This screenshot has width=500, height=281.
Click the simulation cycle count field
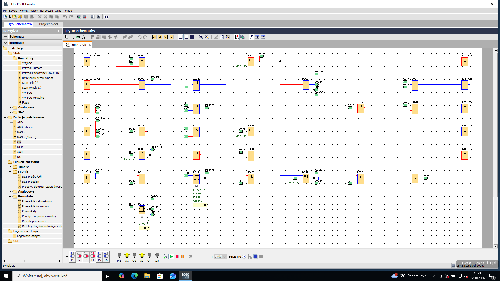coord(203,257)
